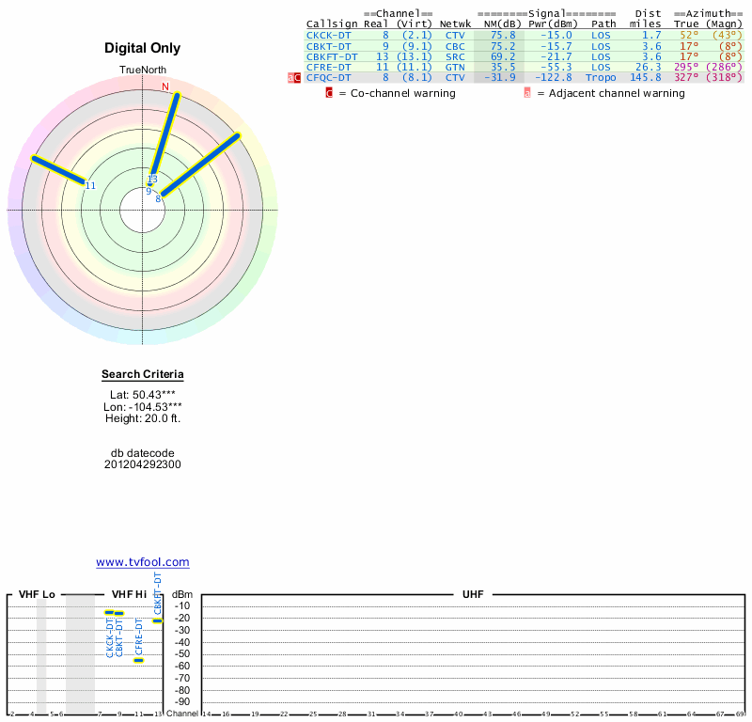Click the channel 13 bar on radar plot
This screenshot has height=722, width=752.
(164, 134)
